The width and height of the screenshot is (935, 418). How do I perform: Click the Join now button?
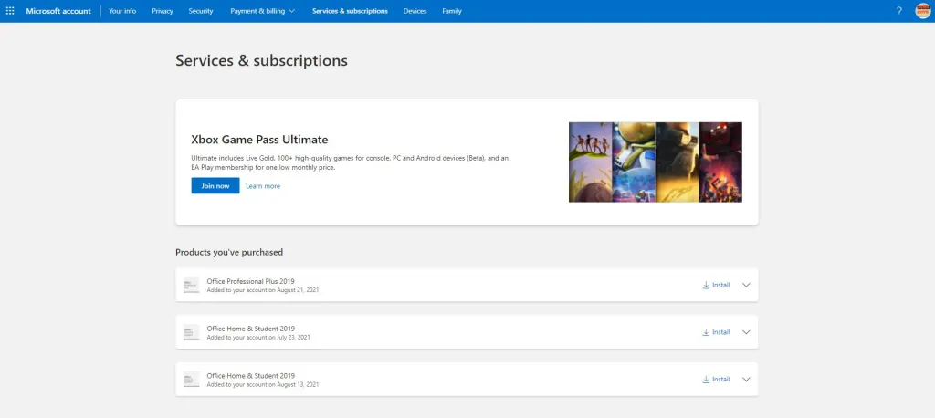[x=215, y=186]
